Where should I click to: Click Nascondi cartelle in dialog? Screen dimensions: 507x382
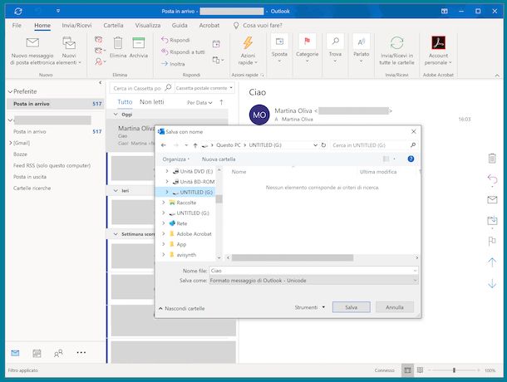[x=181, y=309]
